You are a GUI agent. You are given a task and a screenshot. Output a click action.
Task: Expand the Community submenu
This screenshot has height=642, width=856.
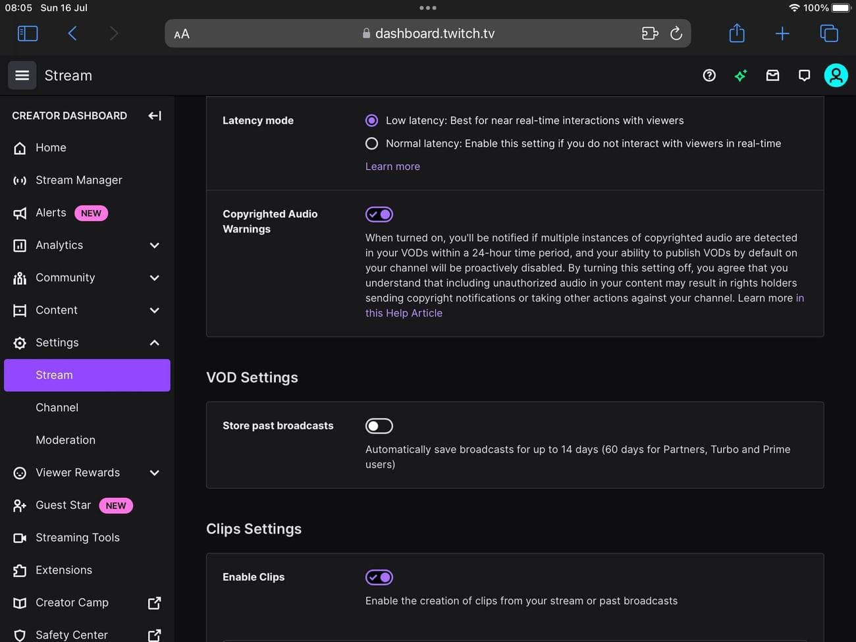154,278
